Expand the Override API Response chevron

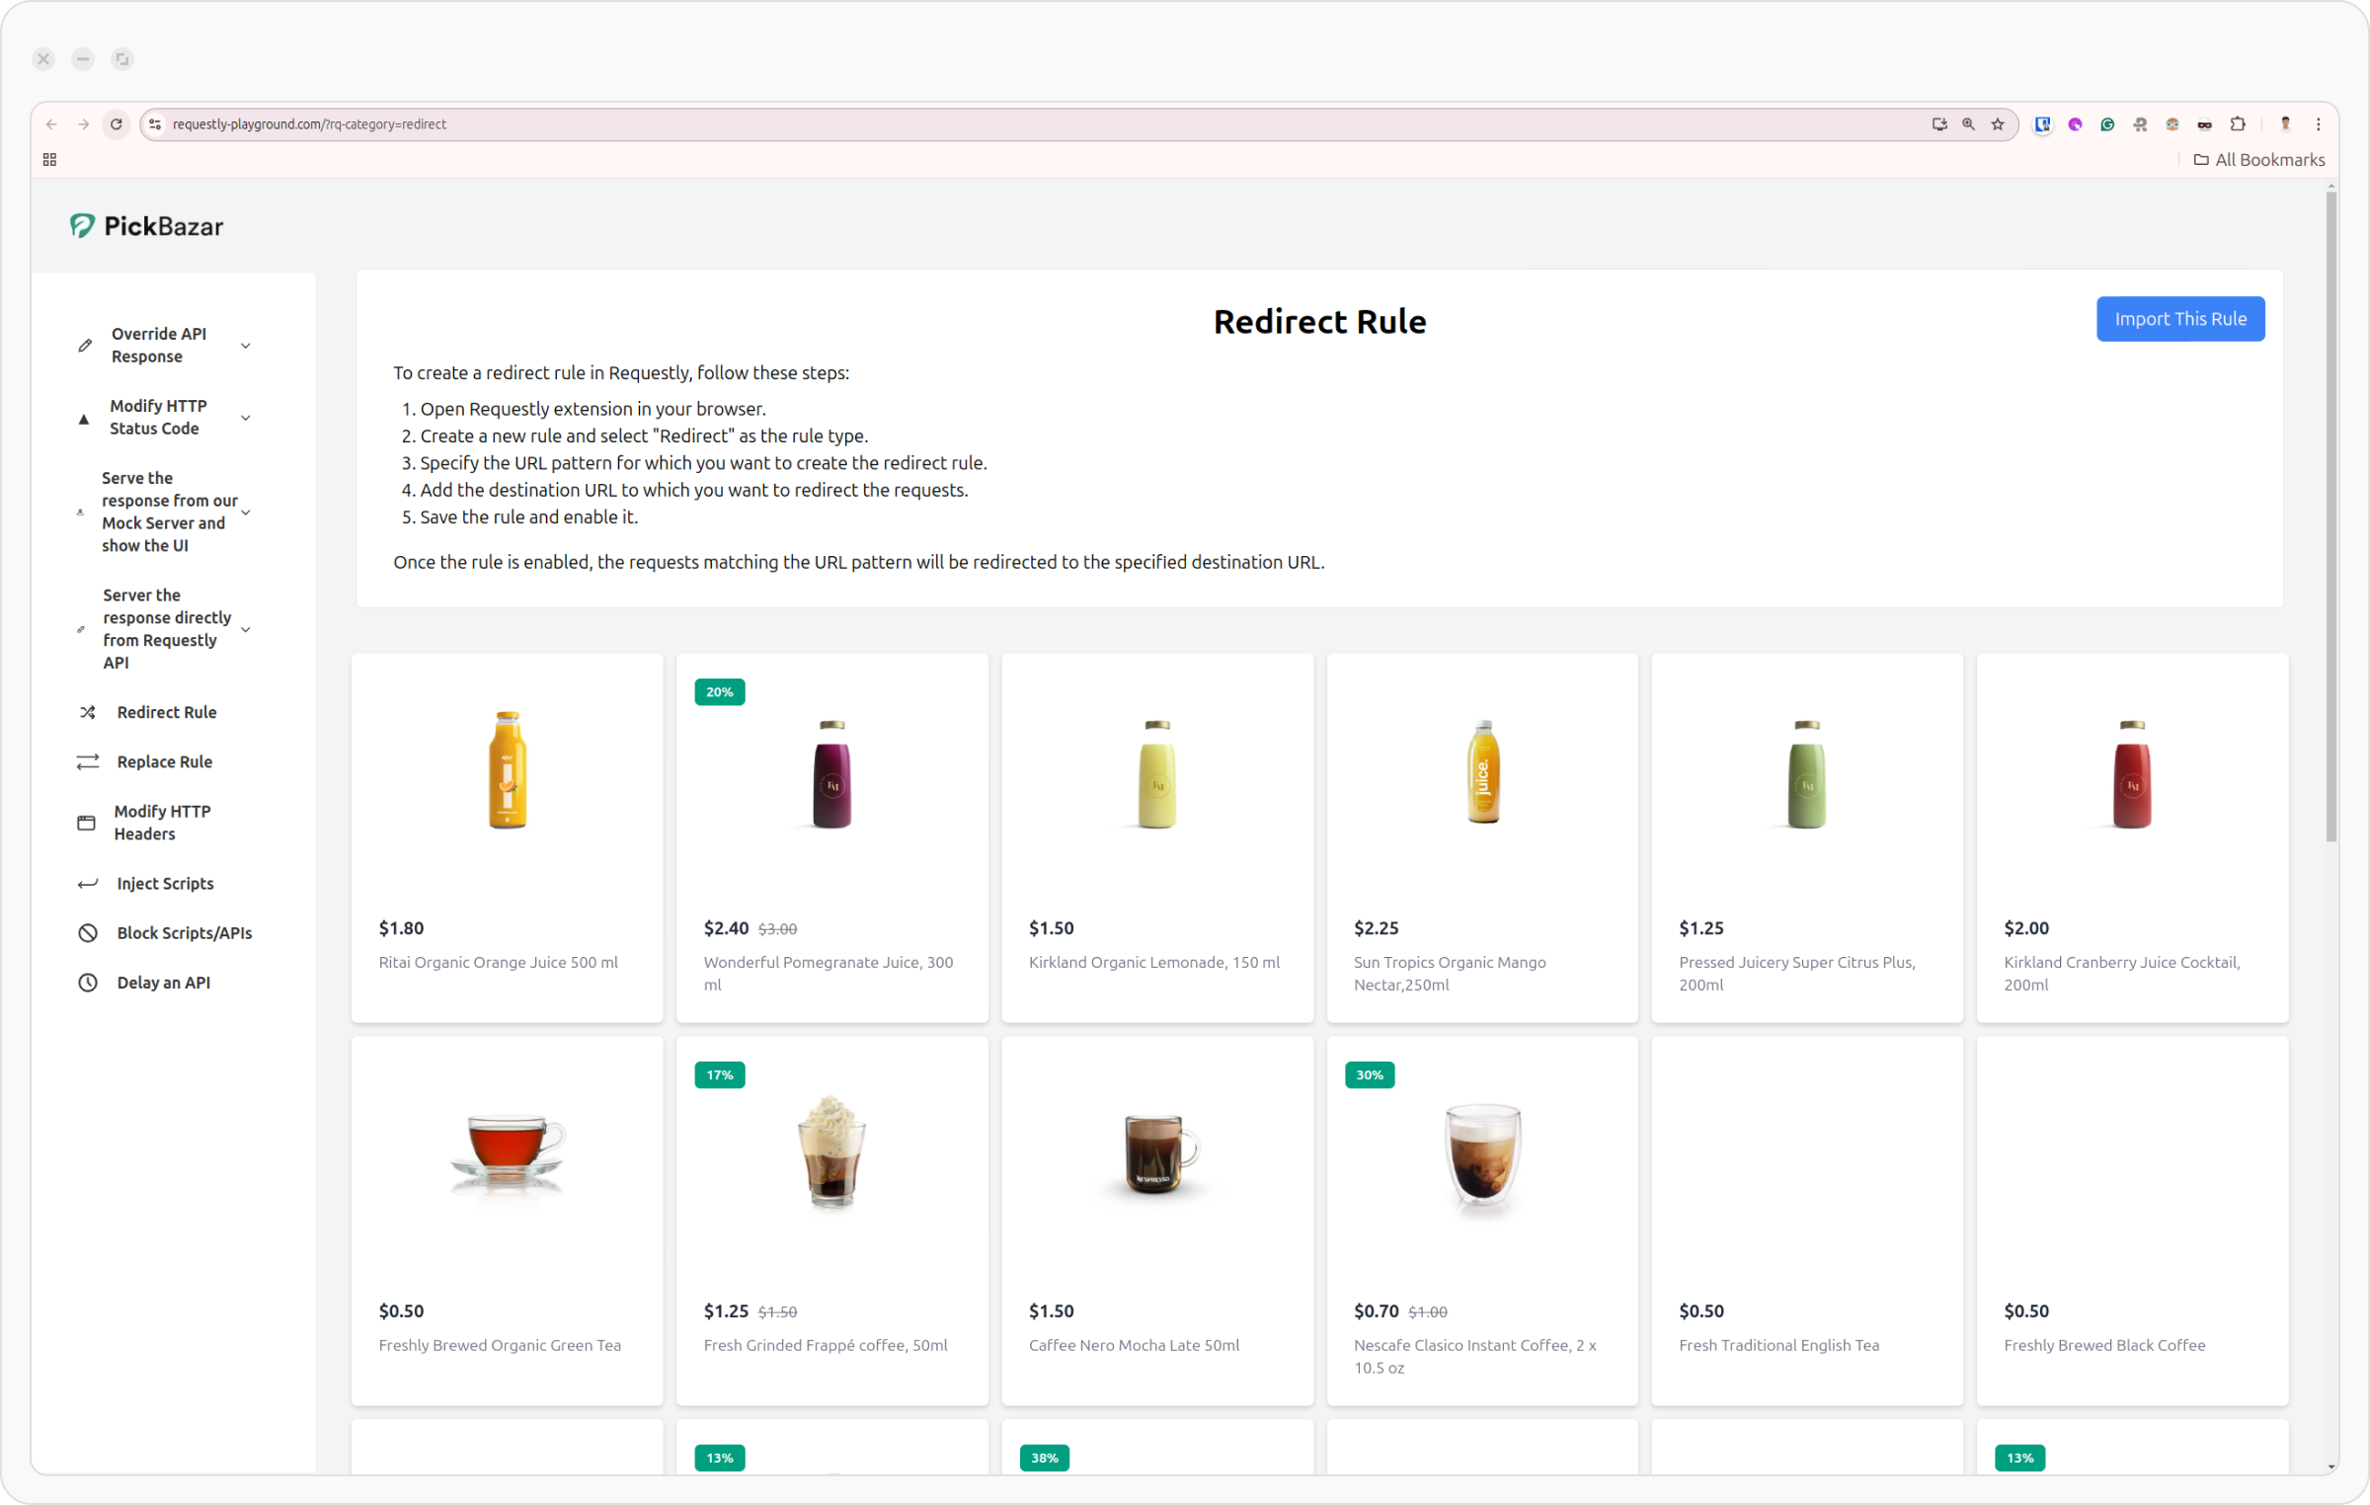[x=246, y=346]
